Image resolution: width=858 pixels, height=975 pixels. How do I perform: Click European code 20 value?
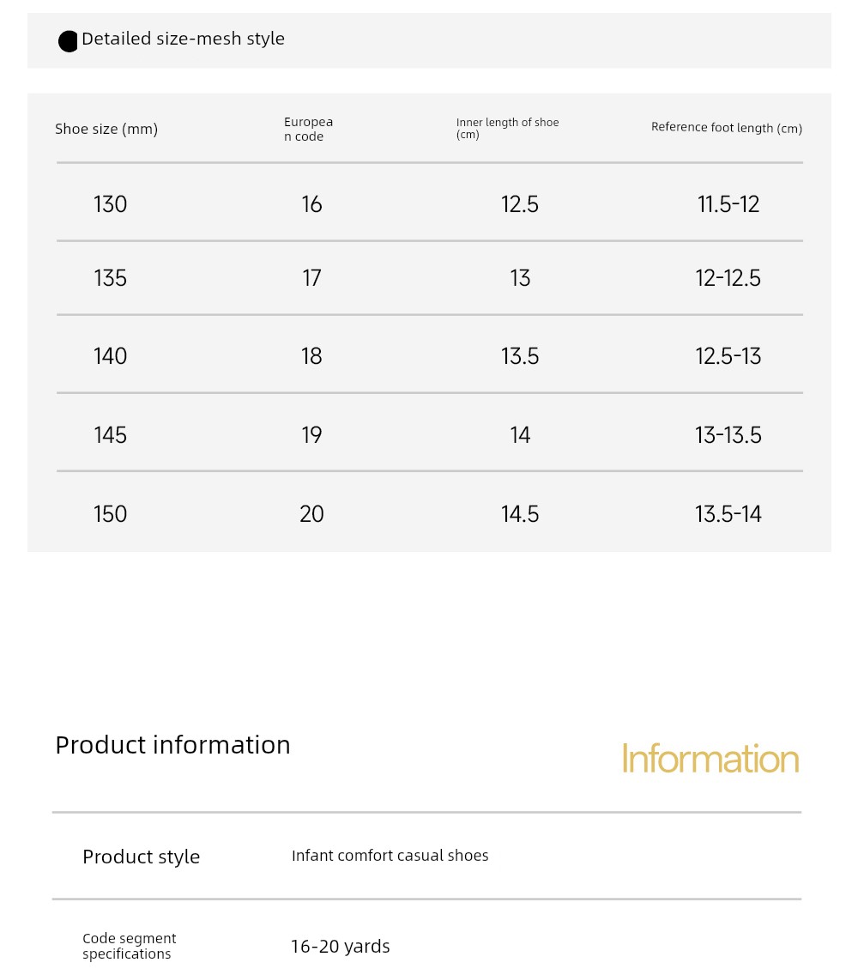tap(311, 513)
